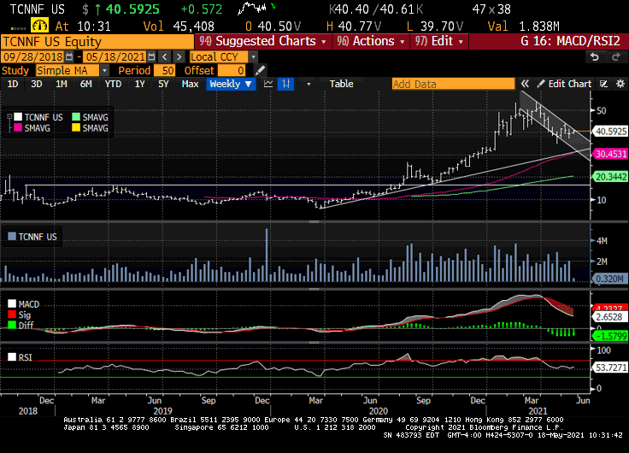Open the annotations edit icon

[603, 84]
